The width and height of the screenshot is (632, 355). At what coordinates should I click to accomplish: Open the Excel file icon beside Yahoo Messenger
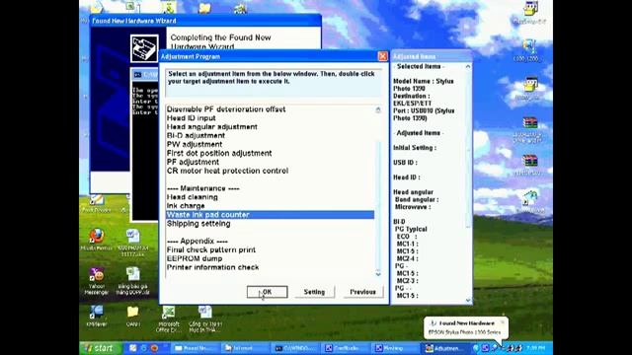click(x=132, y=275)
